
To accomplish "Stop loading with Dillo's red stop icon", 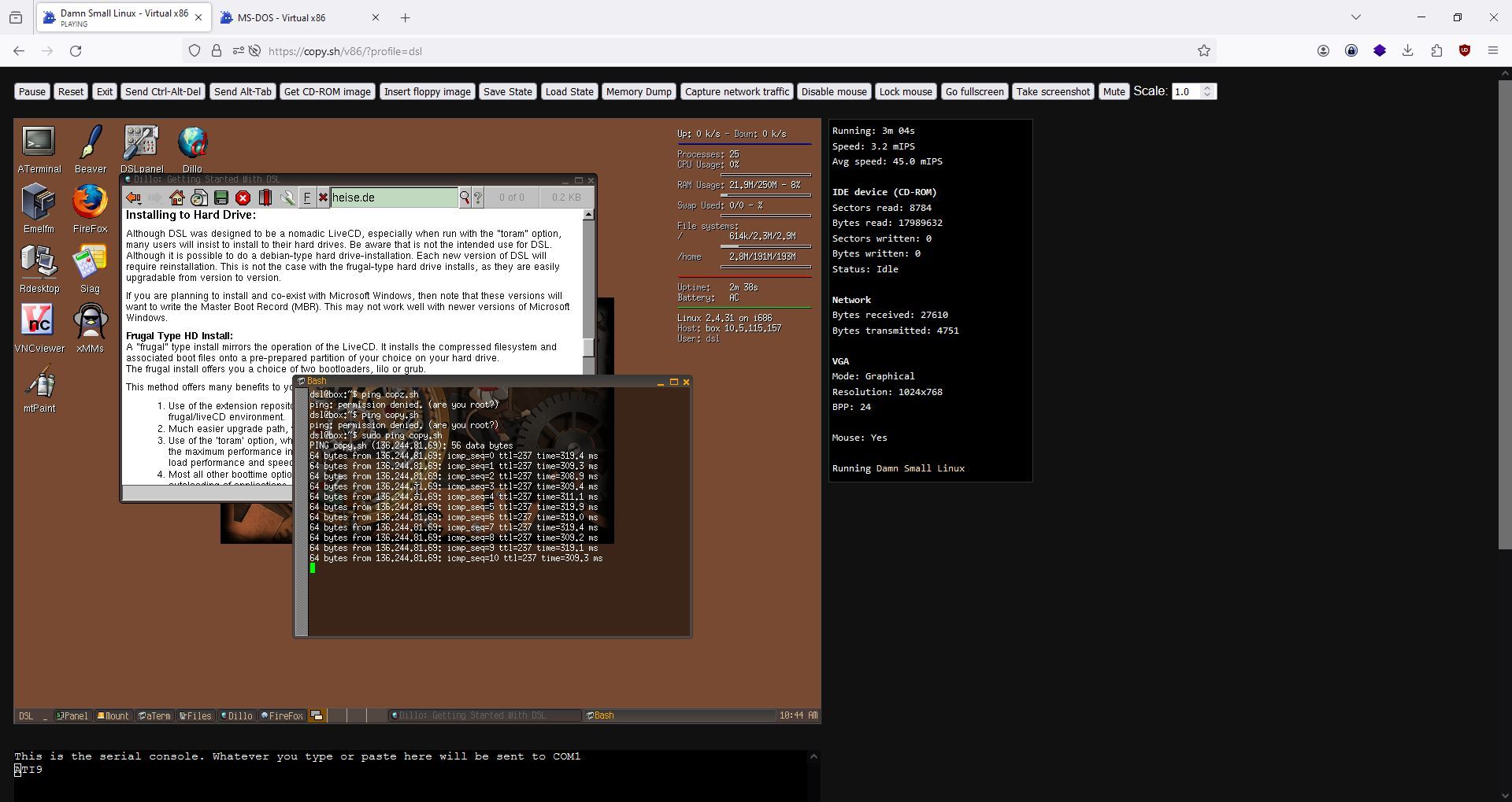I will pyautogui.click(x=243, y=198).
